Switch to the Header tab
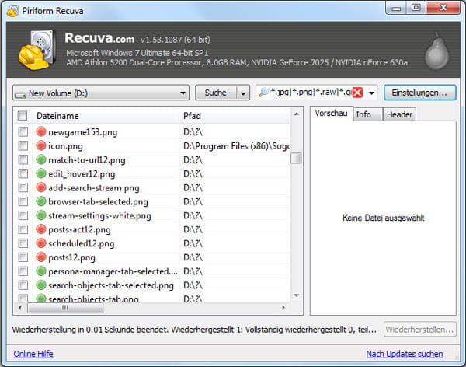This screenshot has height=367, width=466. pos(398,114)
